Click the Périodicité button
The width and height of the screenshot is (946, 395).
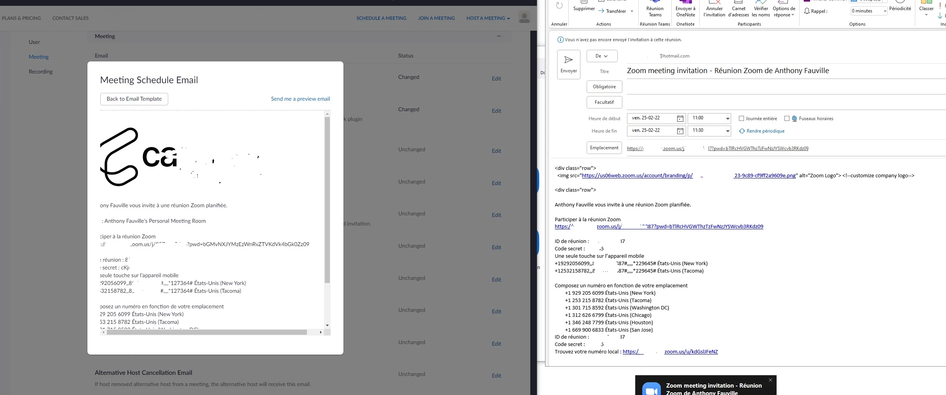pos(900,6)
